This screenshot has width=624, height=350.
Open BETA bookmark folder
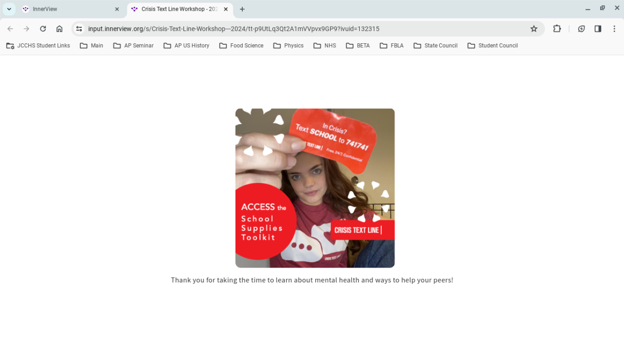[x=358, y=46]
